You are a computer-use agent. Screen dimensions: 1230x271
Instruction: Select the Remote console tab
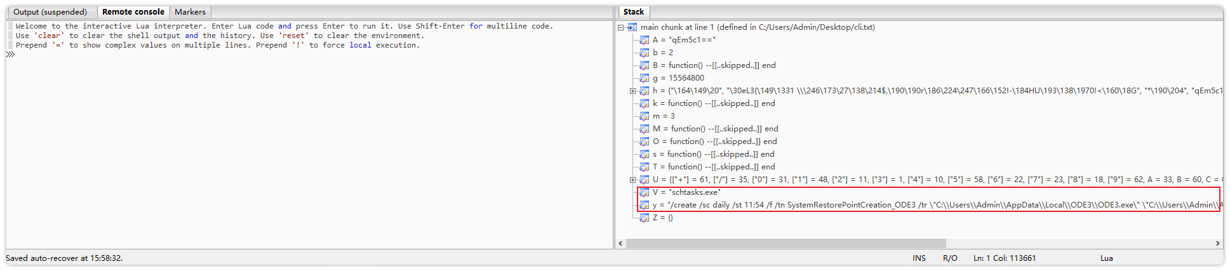pyautogui.click(x=133, y=12)
